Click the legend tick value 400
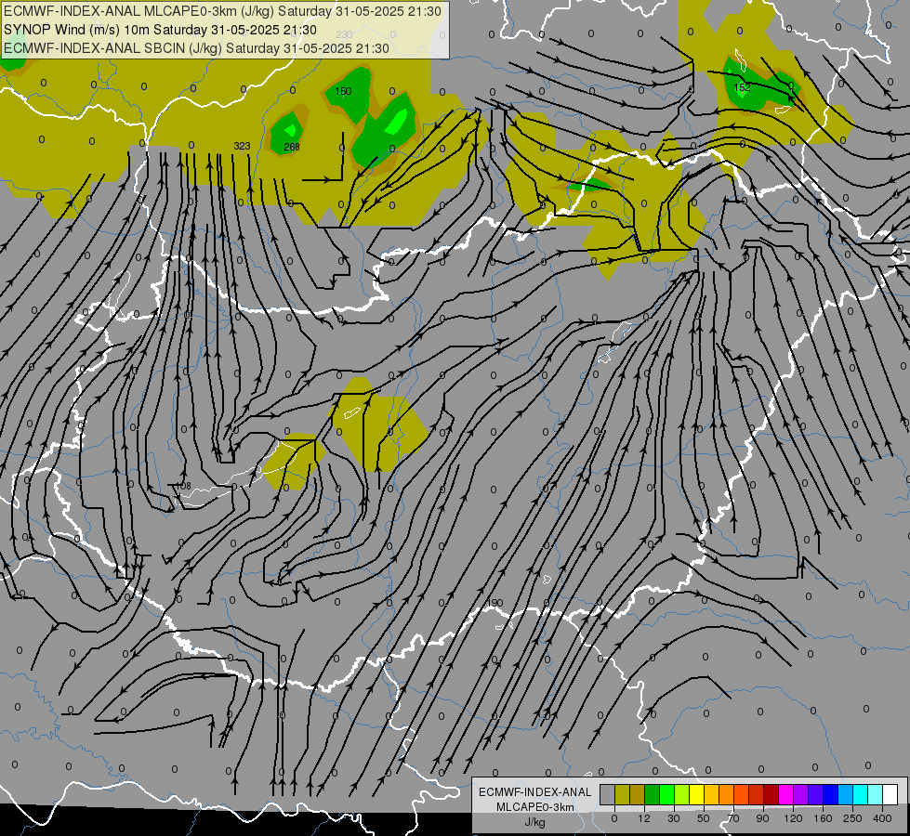The height and width of the screenshot is (836, 910). [882, 818]
